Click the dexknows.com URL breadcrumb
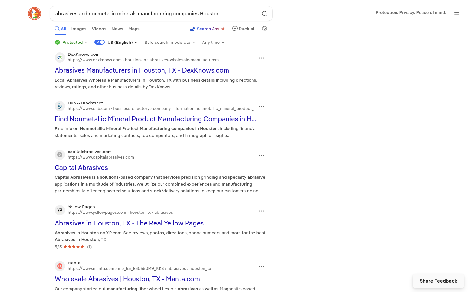Viewport: 468px width, 292px height. [x=143, y=60]
